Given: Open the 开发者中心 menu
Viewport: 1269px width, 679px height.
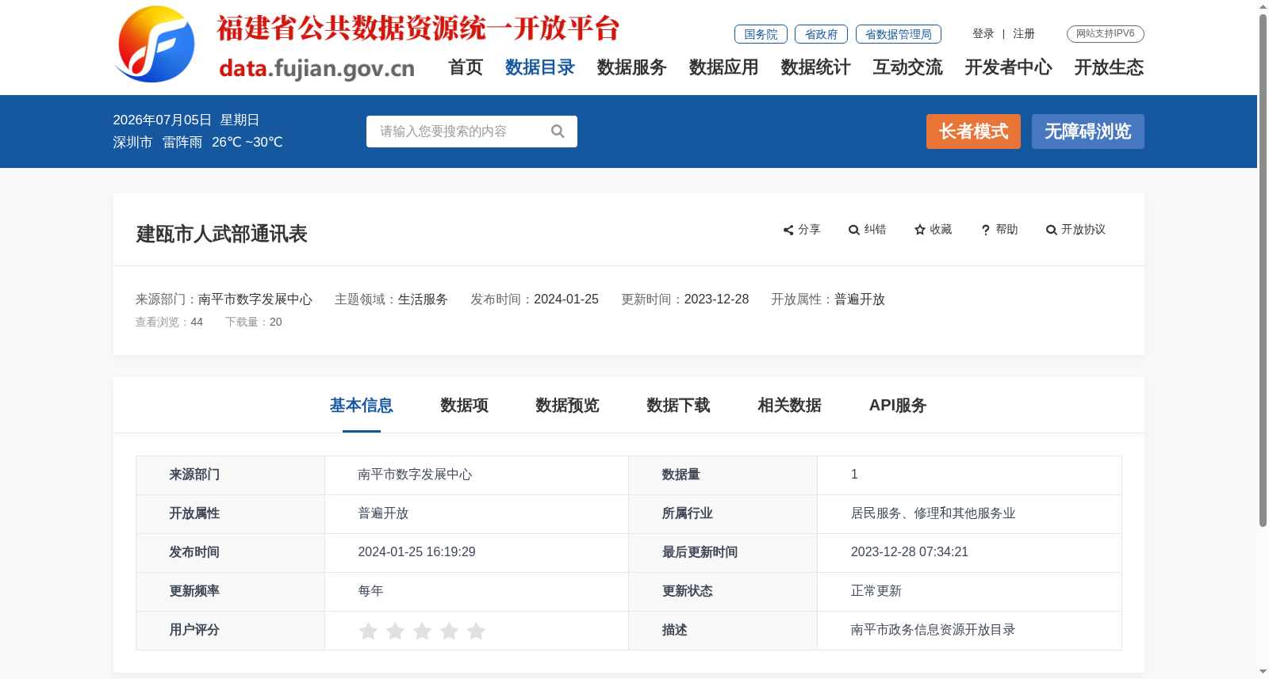Looking at the screenshot, I should 1009,67.
